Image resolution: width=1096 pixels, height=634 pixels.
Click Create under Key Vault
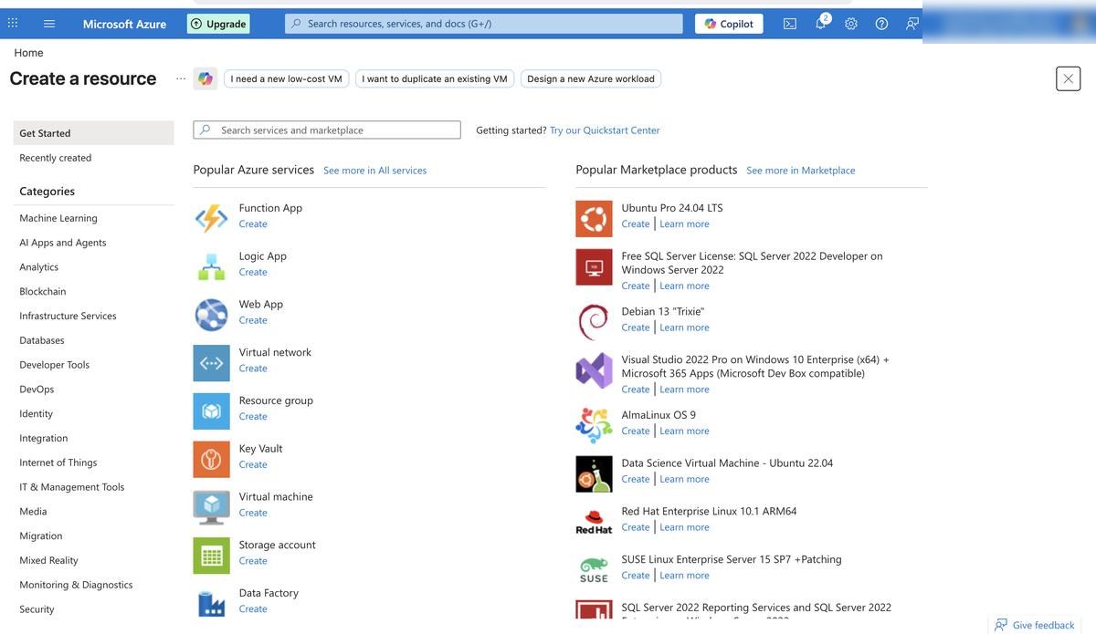(253, 464)
